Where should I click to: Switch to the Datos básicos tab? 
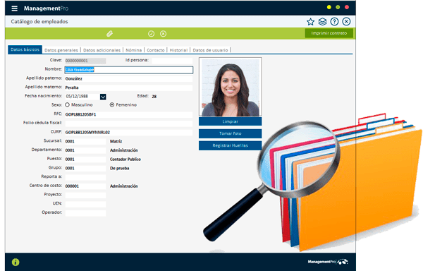tap(25, 49)
